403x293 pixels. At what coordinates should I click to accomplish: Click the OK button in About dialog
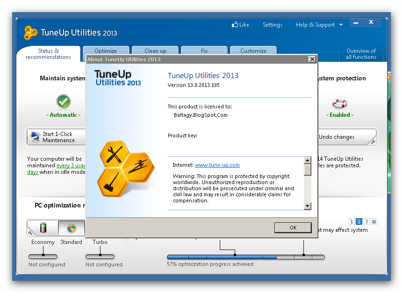293,228
